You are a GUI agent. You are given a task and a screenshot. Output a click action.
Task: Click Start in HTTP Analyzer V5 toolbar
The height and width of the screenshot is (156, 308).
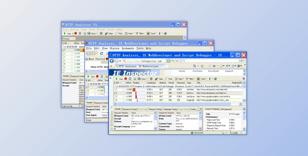(67, 33)
